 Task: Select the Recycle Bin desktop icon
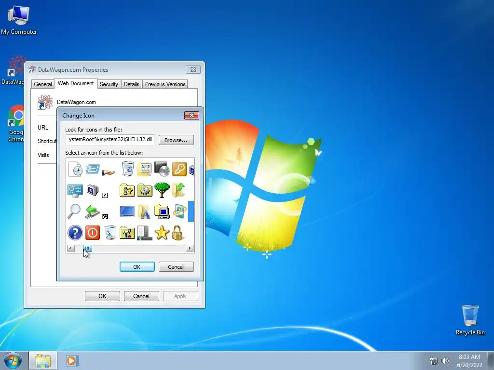(x=470, y=320)
